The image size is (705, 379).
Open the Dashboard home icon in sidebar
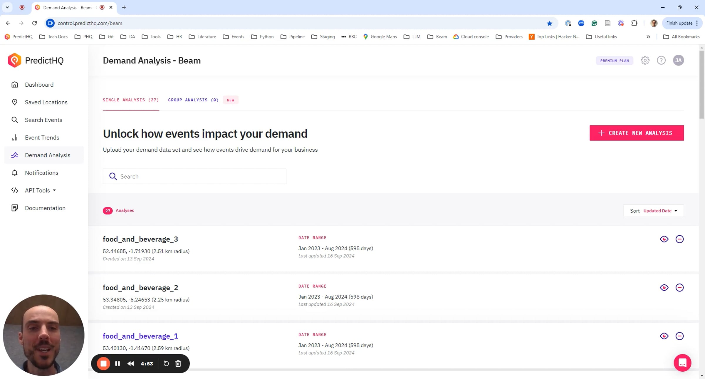[x=15, y=85]
